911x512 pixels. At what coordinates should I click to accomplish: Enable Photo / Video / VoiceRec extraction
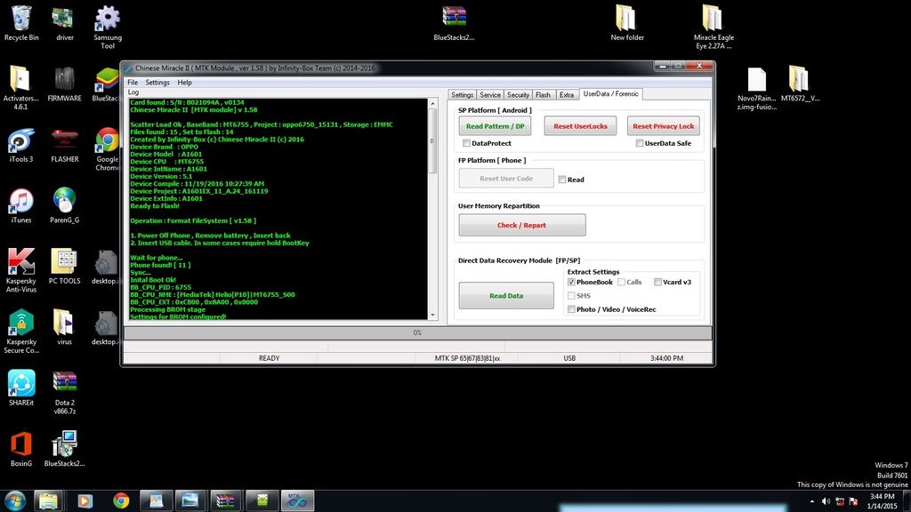[x=571, y=309]
